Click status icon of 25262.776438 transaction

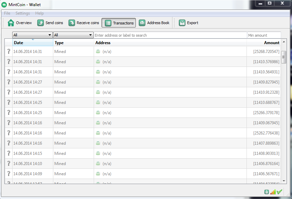tap(8, 133)
